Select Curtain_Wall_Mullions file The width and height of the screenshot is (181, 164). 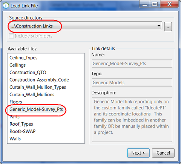point(32,94)
